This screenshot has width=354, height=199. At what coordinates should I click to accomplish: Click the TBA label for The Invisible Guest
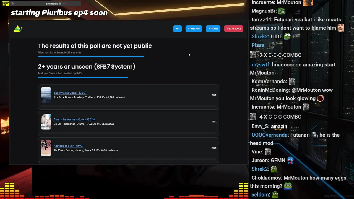[x=214, y=95]
